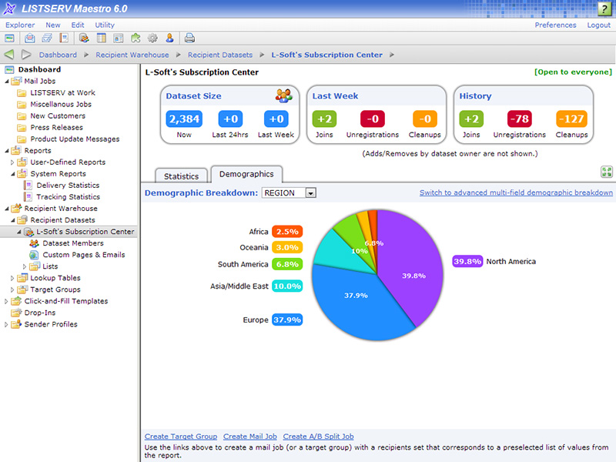The width and height of the screenshot is (616, 462).
Task: Click the recipient dataset toolbar icon
Action: click(x=84, y=38)
